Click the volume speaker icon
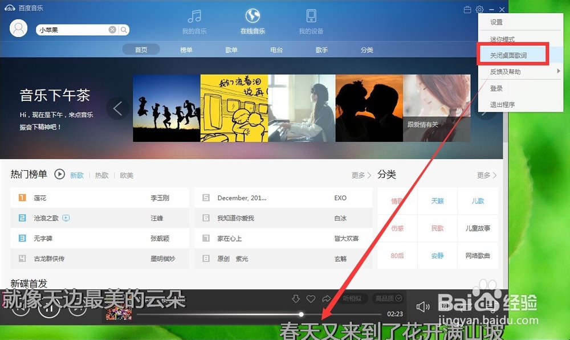Image resolution: width=570 pixels, height=340 pixels. (422, 307)
